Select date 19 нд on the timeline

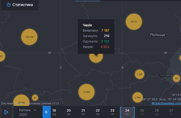54,112
